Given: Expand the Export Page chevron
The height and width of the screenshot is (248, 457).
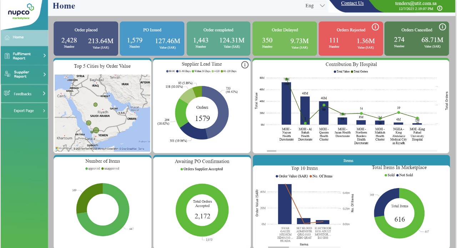Looking at the screenshot, I should tap(44, 111).
